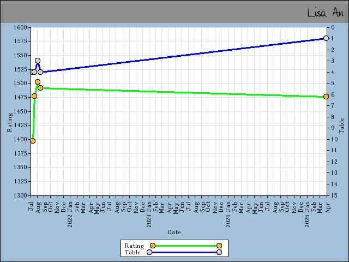
Task: Click the 1475 tick on the Rating axis
Action: click(20, 97)
